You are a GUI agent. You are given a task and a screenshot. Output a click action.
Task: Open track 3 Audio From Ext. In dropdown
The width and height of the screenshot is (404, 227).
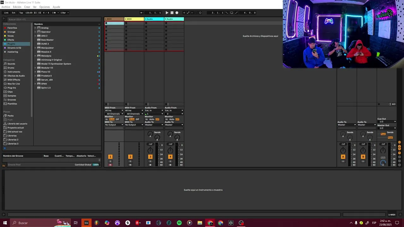pyautogui.click(x=154, y=110)
